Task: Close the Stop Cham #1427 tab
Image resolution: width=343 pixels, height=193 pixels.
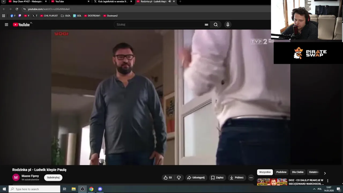Action: coord(46,2)
